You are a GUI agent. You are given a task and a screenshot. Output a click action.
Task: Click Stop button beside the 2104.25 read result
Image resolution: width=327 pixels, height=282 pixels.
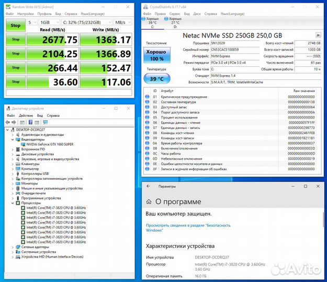pyautogui.click(x=16, y=53)
